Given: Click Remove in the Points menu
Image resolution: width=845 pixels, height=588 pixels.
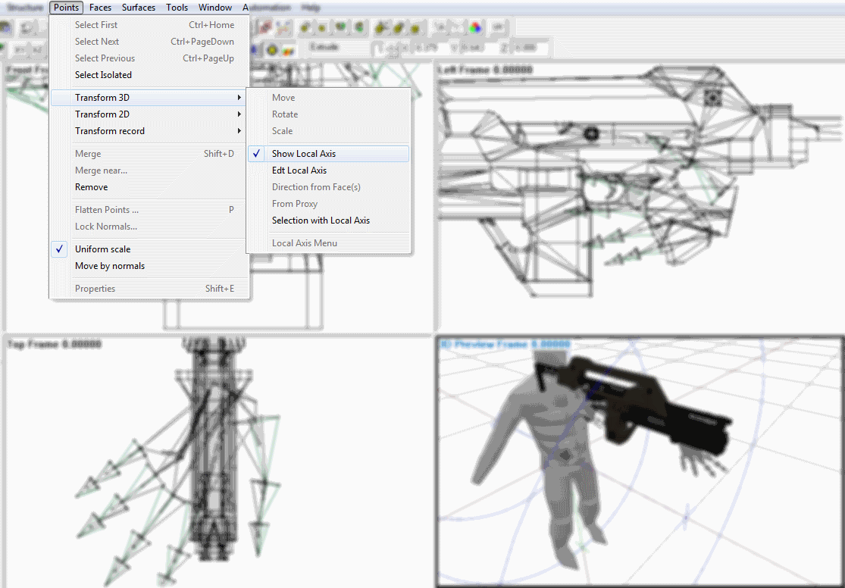Looking at the screenshot, I should [x=91, y=187].
